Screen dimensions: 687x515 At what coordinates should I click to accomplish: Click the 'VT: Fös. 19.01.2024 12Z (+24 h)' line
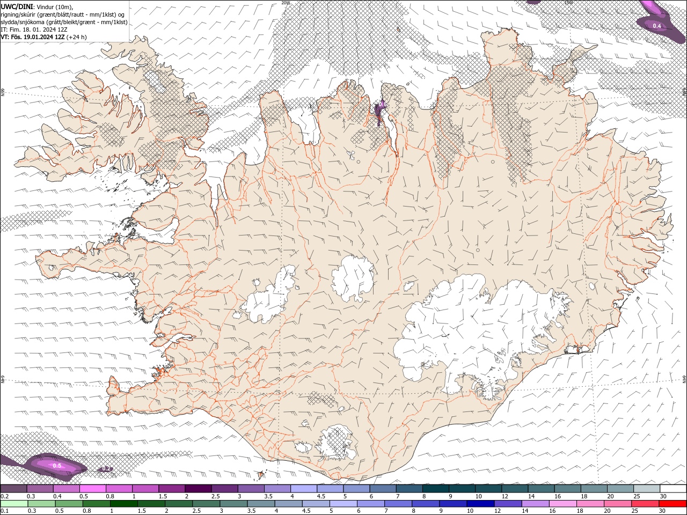(44, 37)
